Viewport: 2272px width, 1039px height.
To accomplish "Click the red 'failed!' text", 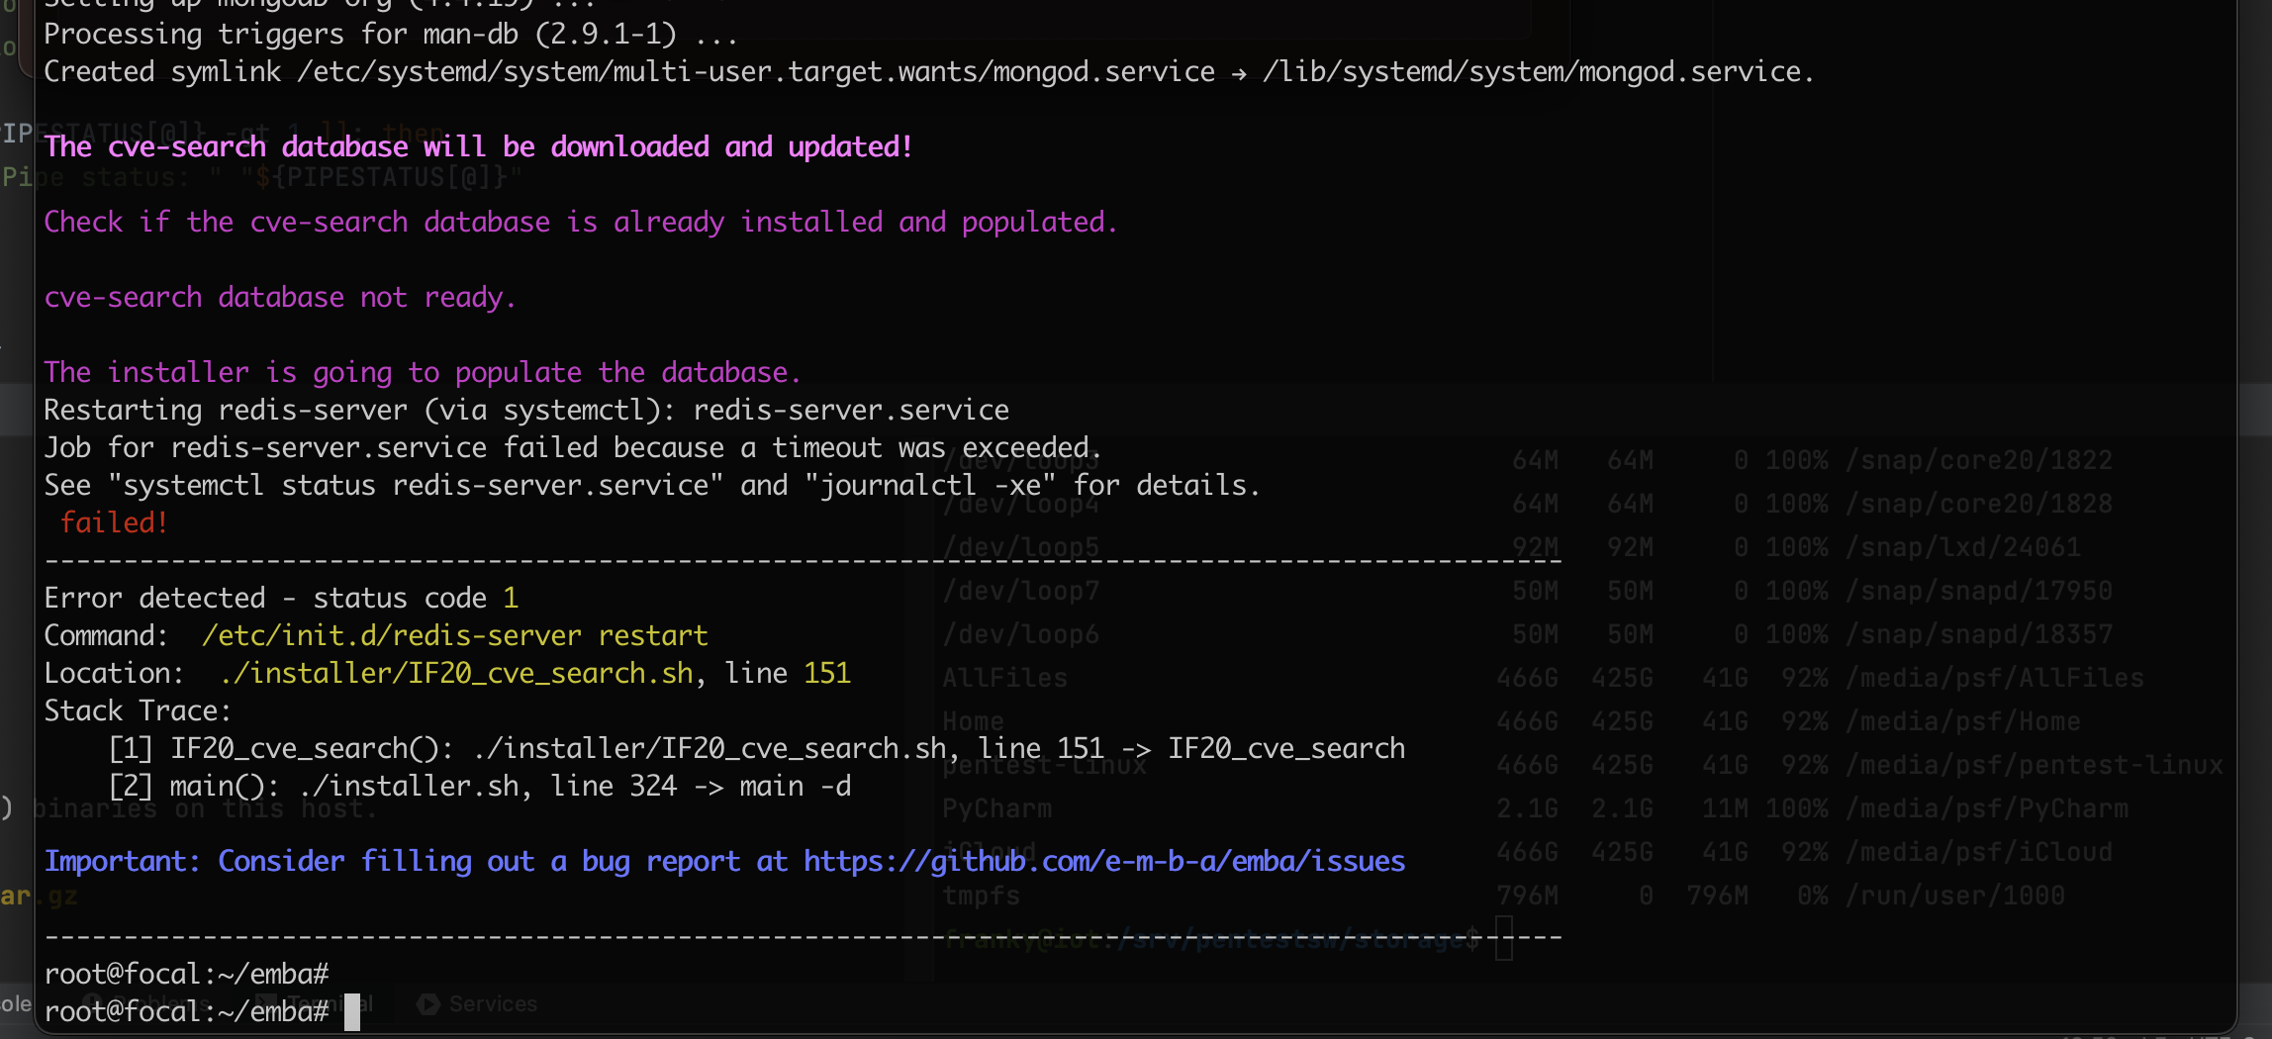I will tap(114, 522).
